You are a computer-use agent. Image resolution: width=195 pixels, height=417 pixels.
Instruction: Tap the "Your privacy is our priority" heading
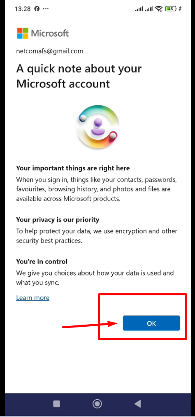point(58,220)
